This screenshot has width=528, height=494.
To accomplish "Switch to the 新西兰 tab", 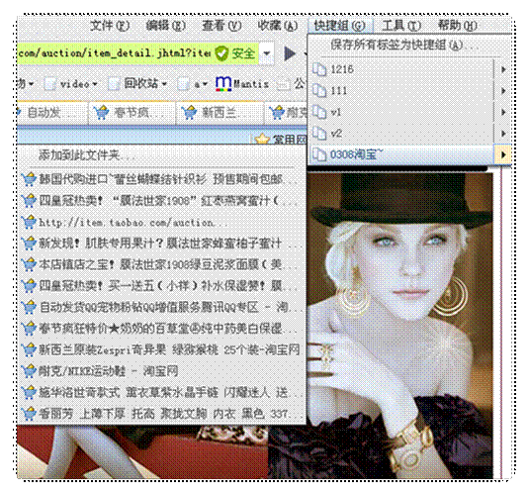I will coord(220,113).
